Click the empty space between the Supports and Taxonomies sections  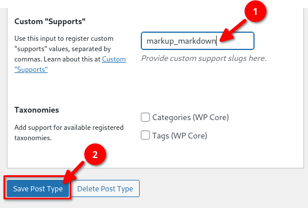(155, 88)
